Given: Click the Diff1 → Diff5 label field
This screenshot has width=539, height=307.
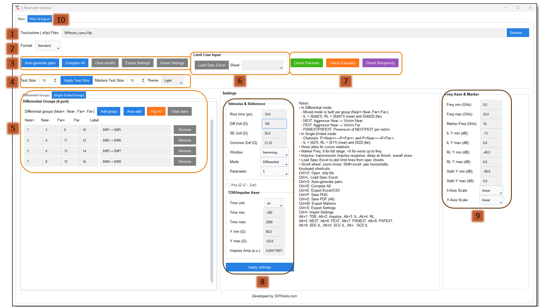Looking at the screenshot, I should [x=135, y=130].
